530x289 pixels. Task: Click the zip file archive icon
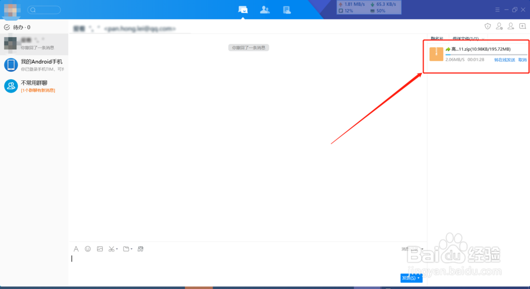coord(436,54)
